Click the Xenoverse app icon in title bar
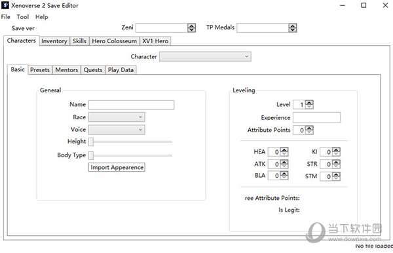 pos(5,5)
